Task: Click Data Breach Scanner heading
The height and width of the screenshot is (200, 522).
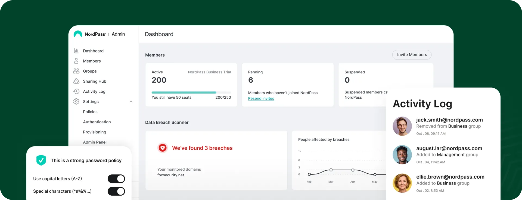Action: pos(167,122)
